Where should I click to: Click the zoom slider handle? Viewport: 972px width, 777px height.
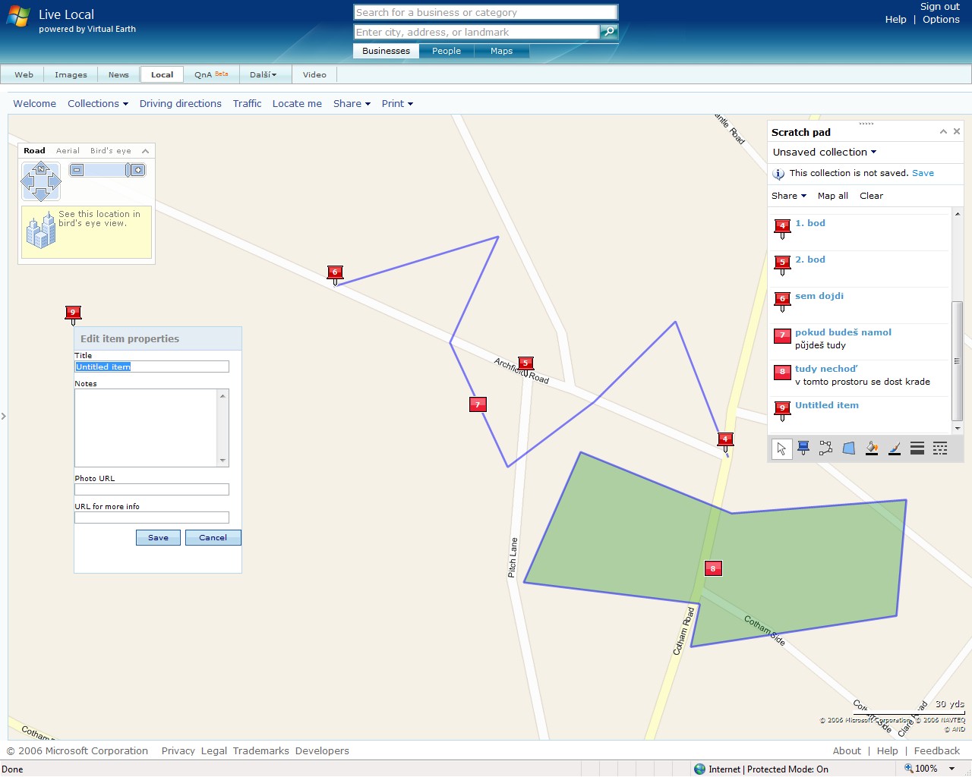[x=128, y=170]
